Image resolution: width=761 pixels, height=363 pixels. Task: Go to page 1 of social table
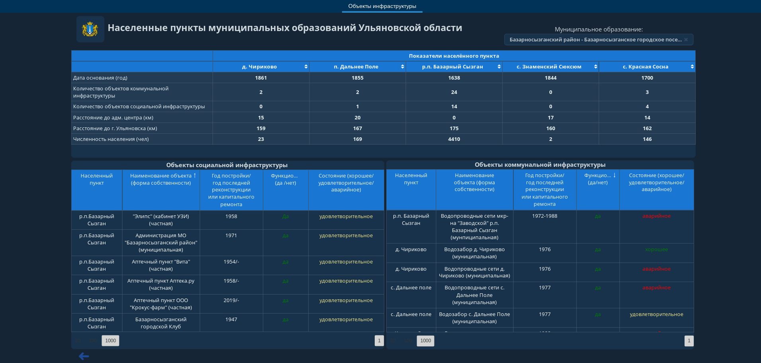click(x=379, y=341)
